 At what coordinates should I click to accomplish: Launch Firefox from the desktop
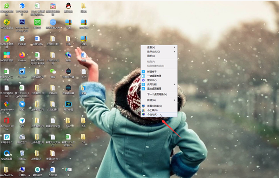[22, 57]
